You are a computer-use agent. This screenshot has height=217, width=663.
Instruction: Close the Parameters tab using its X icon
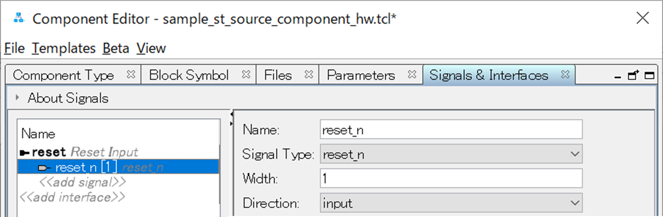412,75
